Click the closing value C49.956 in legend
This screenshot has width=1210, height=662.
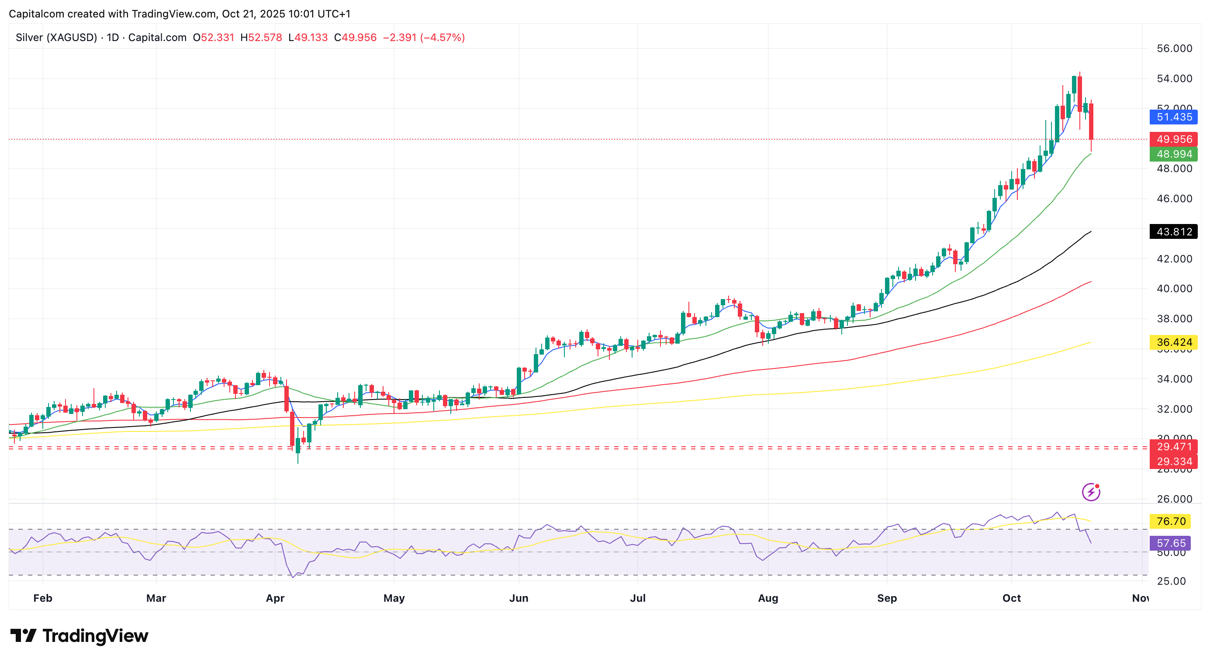(x=355, y=38)
